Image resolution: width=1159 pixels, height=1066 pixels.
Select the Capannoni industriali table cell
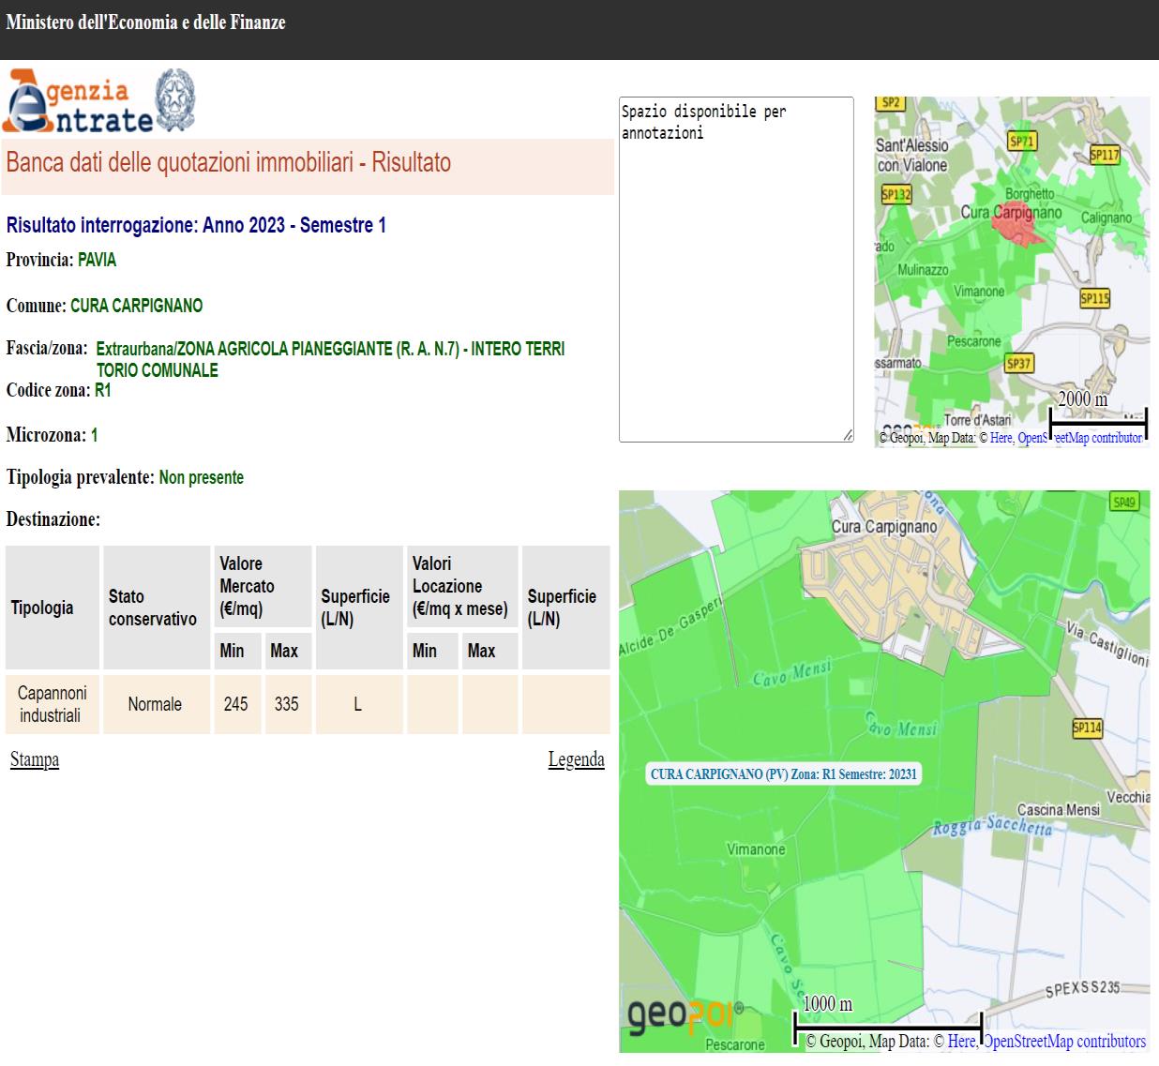tap(53, 704)
